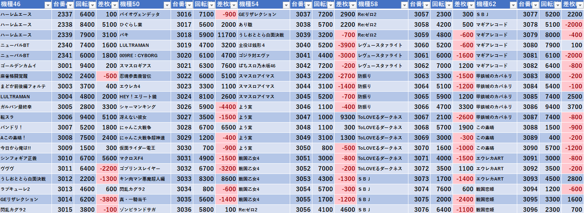Open 差枚 filter arrow above the -900 cell
584x213 pixels.
pyautogui.click(x=233, y=5)
